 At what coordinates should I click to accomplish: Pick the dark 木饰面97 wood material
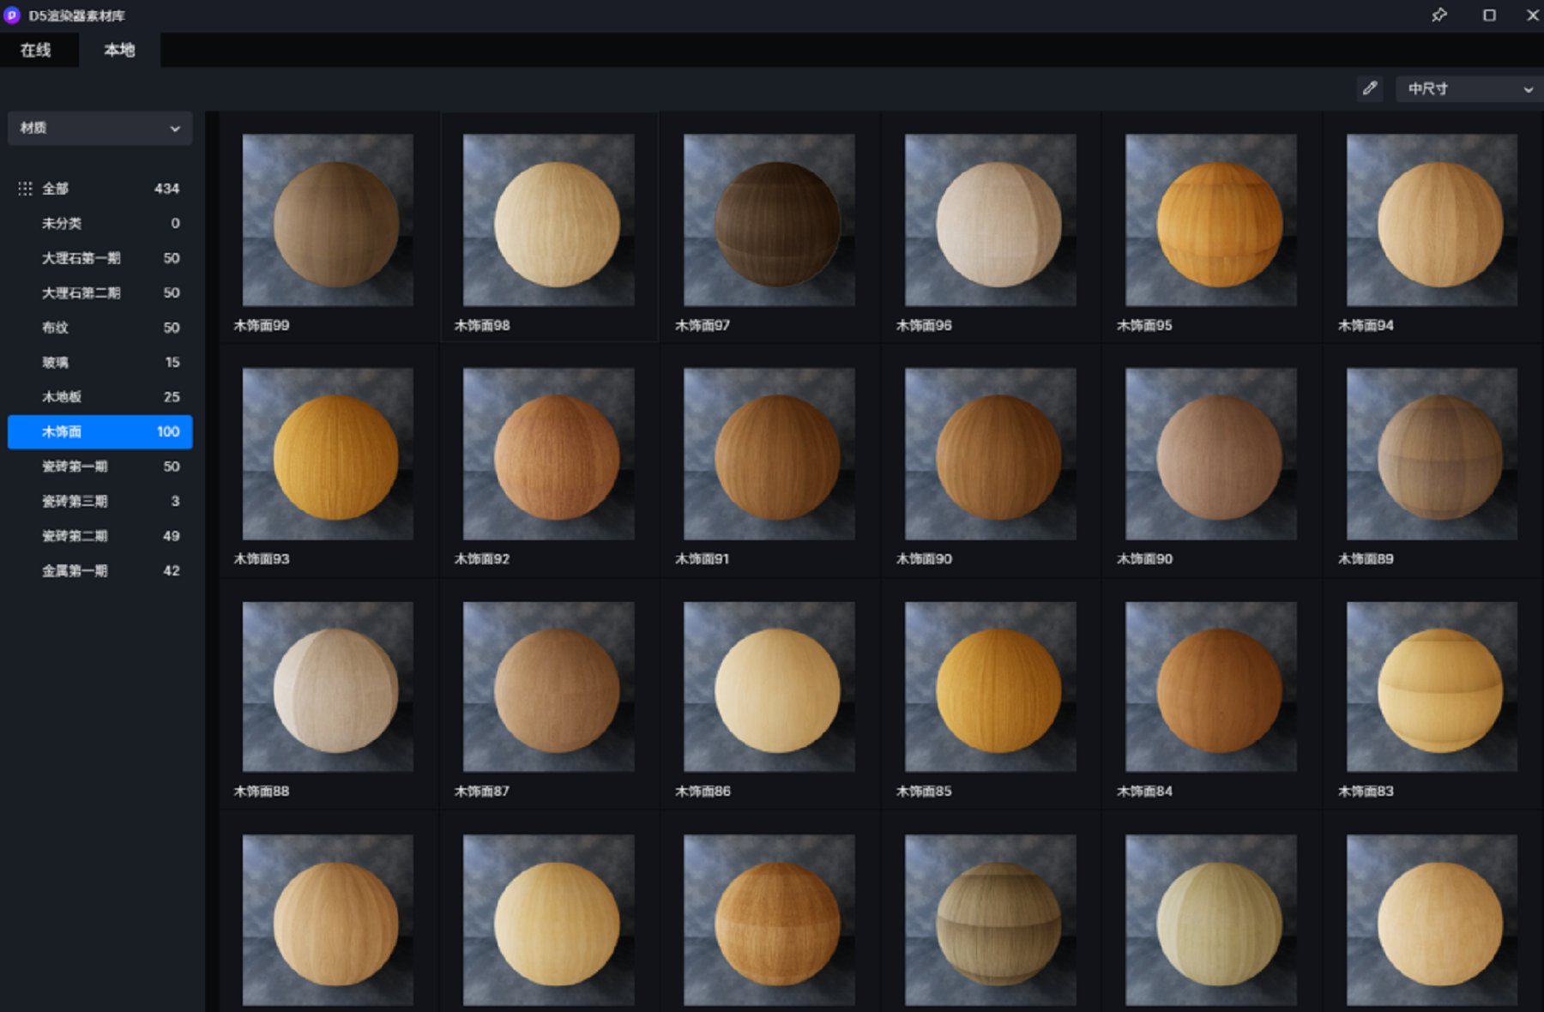tap(769, 220)
